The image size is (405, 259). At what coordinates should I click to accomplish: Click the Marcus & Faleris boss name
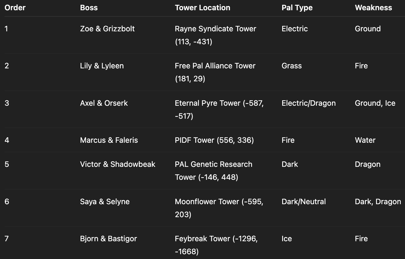109,140
